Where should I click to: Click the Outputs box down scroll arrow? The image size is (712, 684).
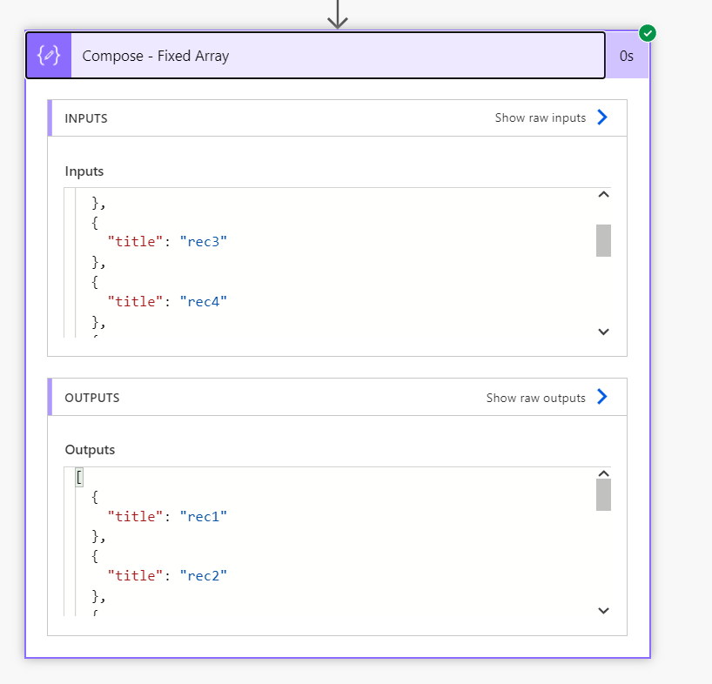(603, 611)
